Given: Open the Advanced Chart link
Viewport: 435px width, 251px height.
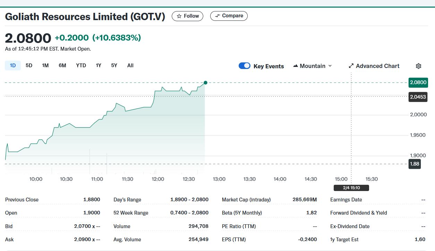Looking at the screenshot, I should pyautogui.click(x=377, y=66).
